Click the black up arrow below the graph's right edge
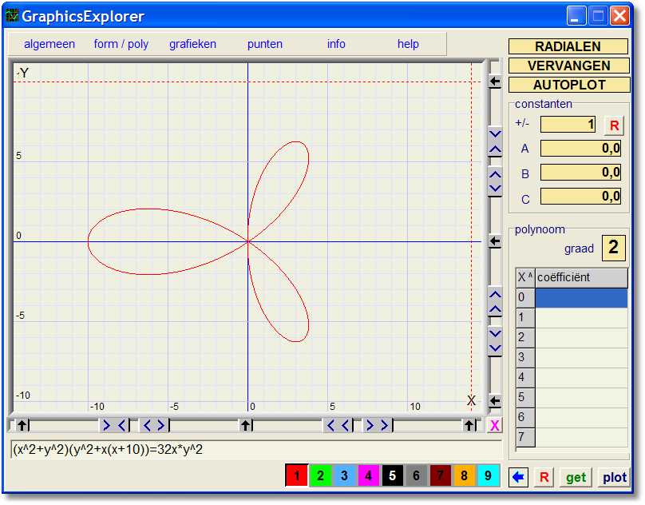Image resolution: width=645 pixels, height=505 pixels. click(469, 425)
